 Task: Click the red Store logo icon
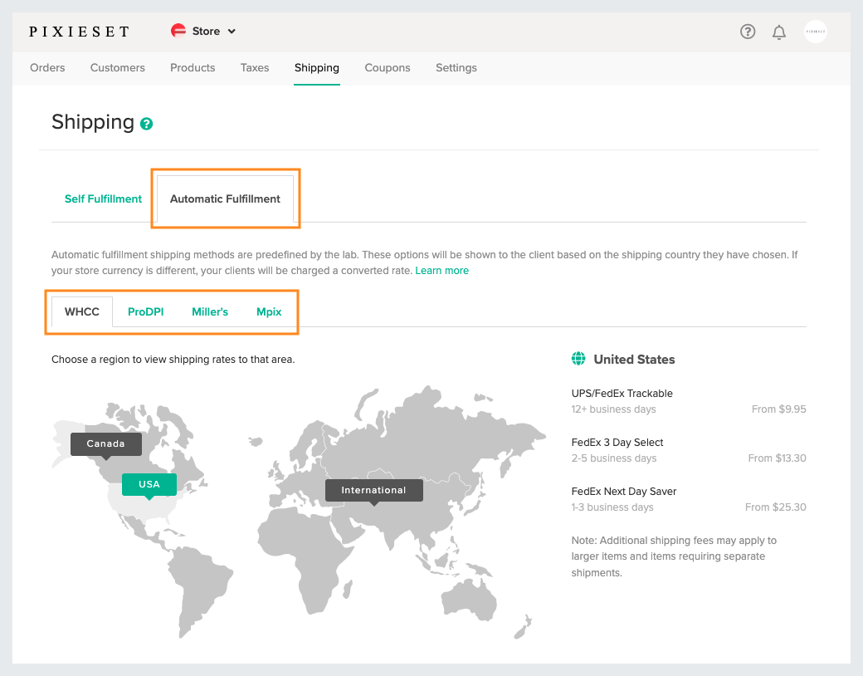pos(178,31)
